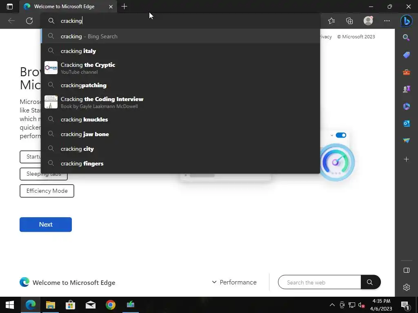The image size is (418, 313).
Task: Click Cracking the Coding Interview book thumbnail
Action: click(x=51, y=102)
